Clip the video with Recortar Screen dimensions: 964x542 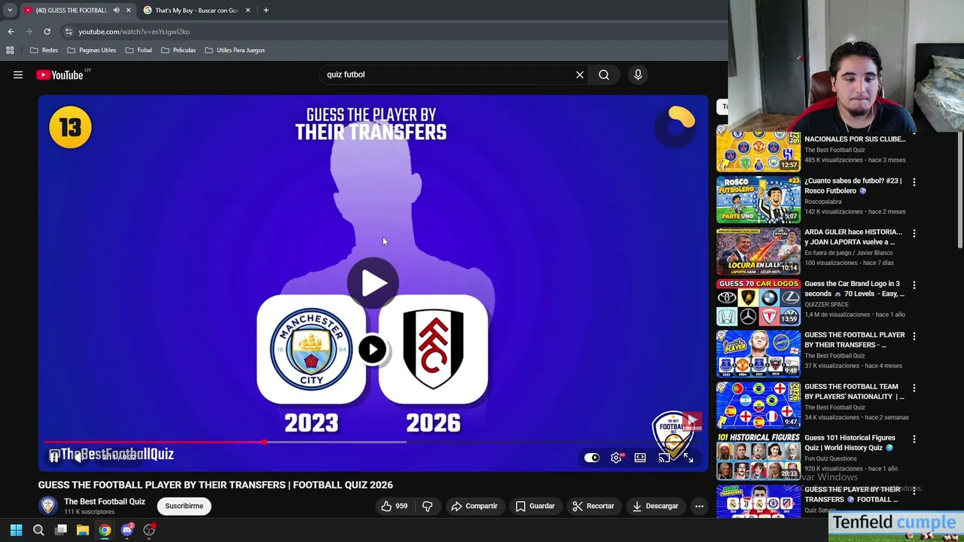point(593,506)
